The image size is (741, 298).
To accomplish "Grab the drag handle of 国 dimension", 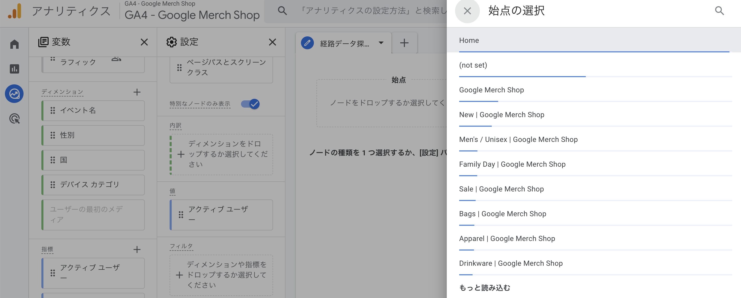I will 53,160.
